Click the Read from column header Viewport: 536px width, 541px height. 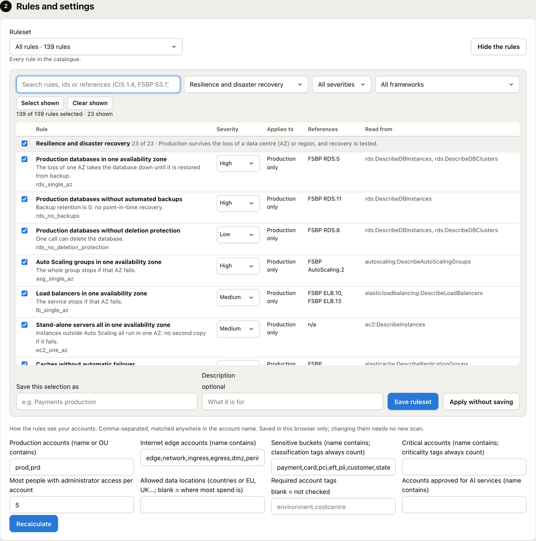[x=379, y=129]
